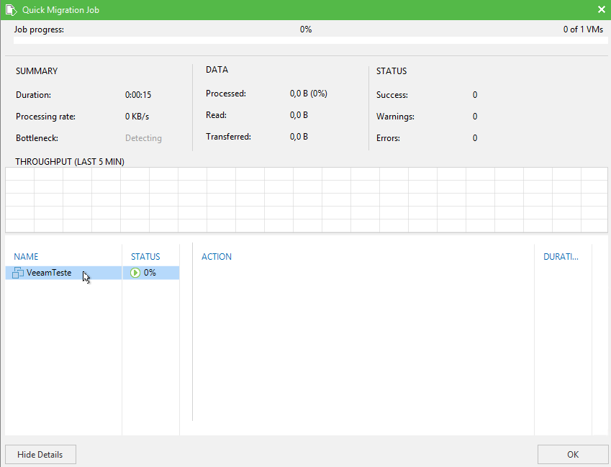This screenshot has height=467, width=611.
Task: Click the OK button
Action: point(573,455)
